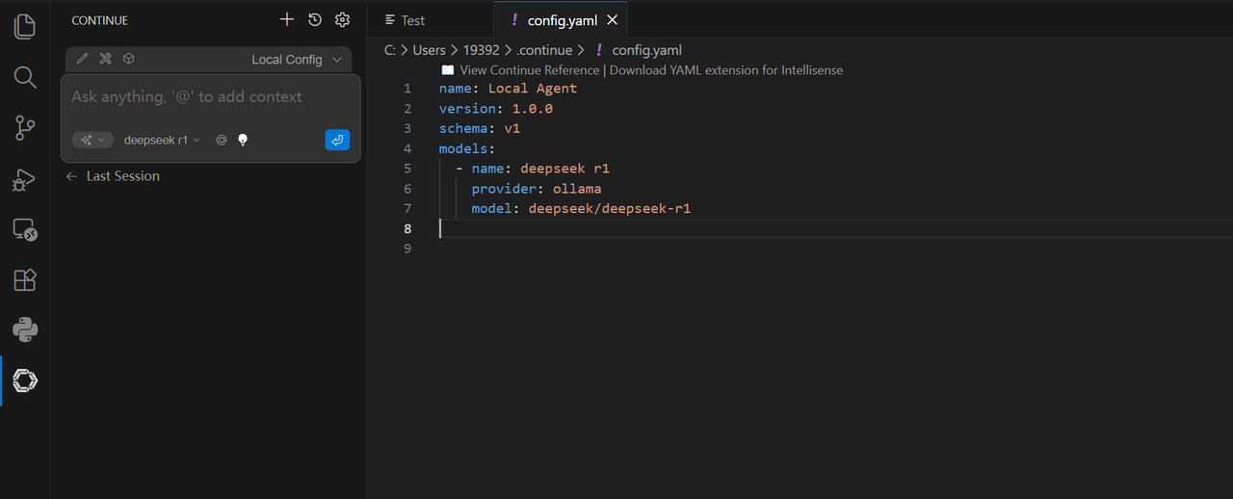View Continue session history

pos(315,19)
